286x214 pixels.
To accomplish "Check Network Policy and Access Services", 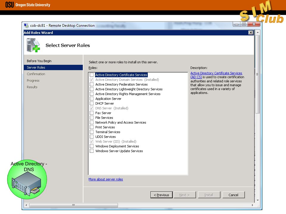I will coord(92,122).
